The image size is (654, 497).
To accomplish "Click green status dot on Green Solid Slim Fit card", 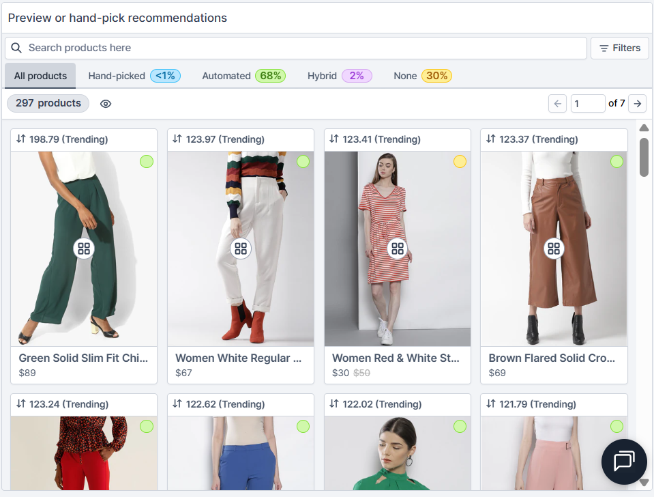I will click(x=147, y=161).
